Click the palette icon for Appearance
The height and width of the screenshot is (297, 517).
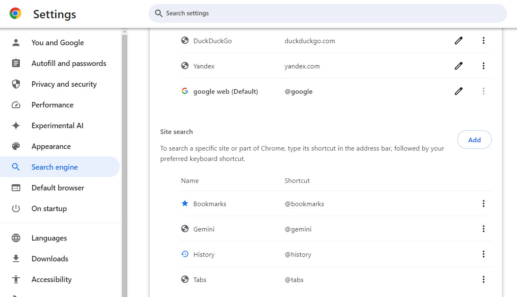pyautogui.click(x=16, y=146)
